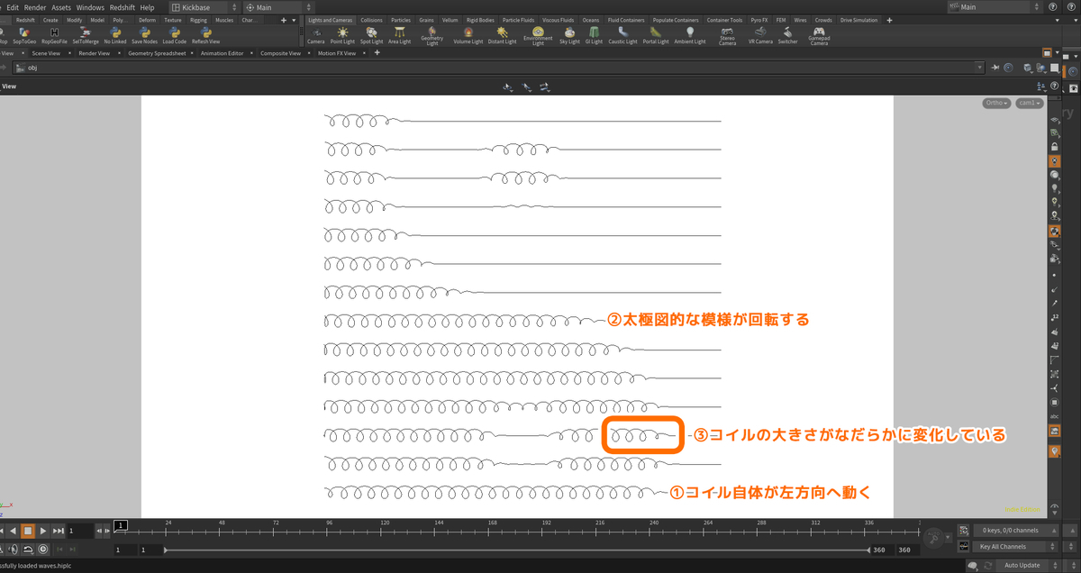Run the Load Code Python tool
Viewport: 1081px width, 573px height.
(x=175, y=36)
